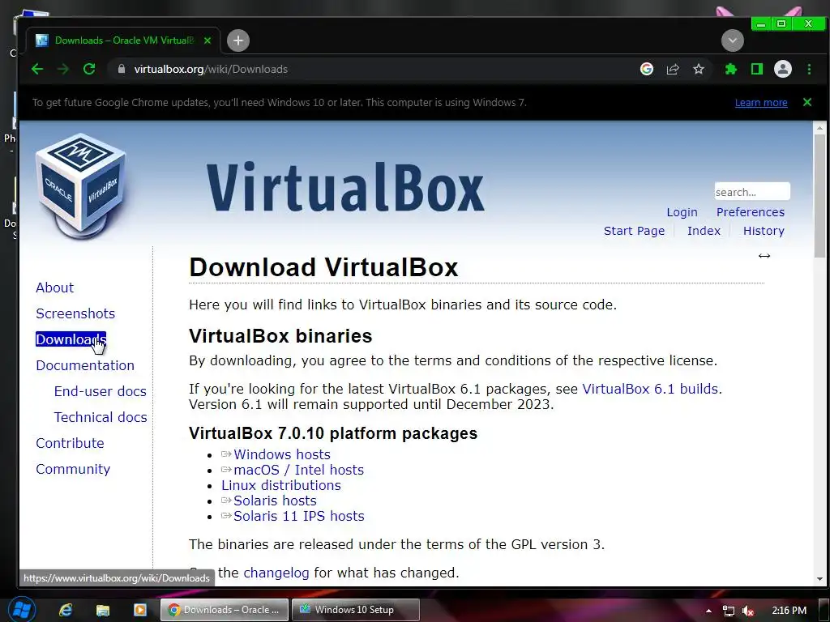
Task: Open Documentation in the sidebar
Action: (x=84, y=365)
